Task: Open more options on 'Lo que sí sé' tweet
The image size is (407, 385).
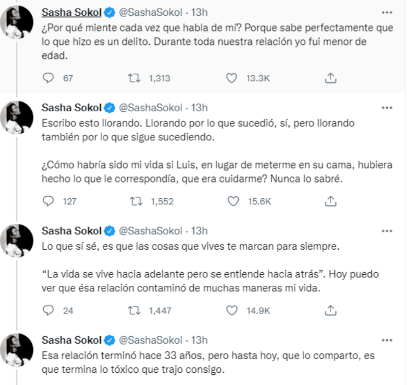Action: point(387,231)
